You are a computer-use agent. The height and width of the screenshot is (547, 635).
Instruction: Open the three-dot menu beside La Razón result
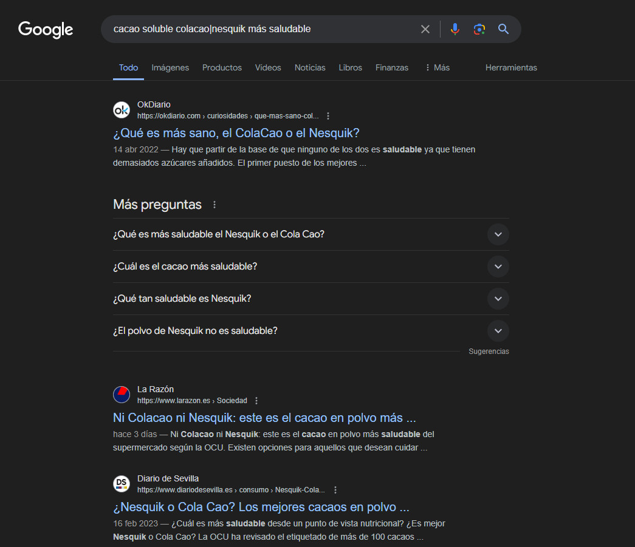coord(256,401)
